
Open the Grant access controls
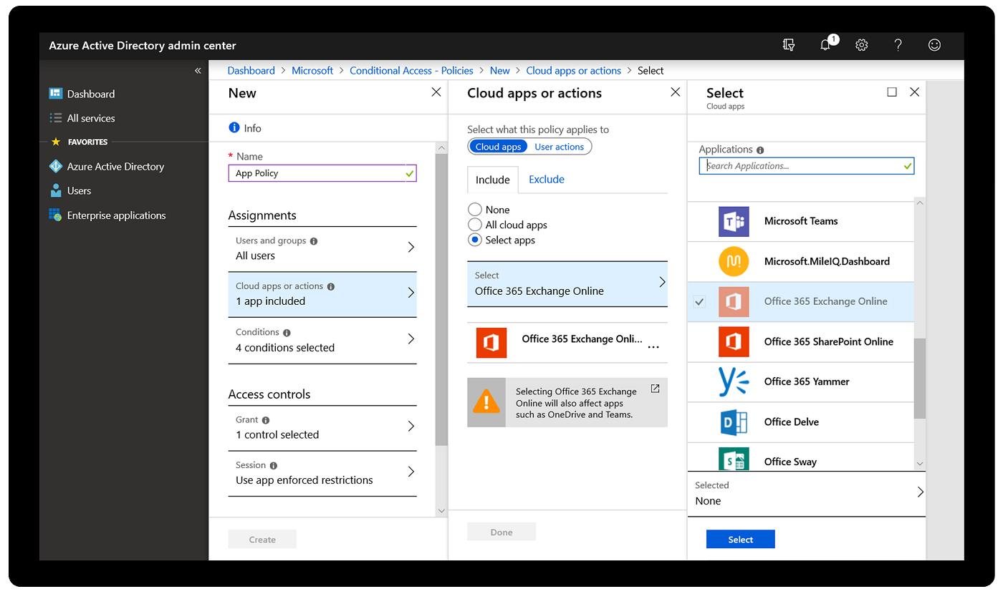[322, 427]
